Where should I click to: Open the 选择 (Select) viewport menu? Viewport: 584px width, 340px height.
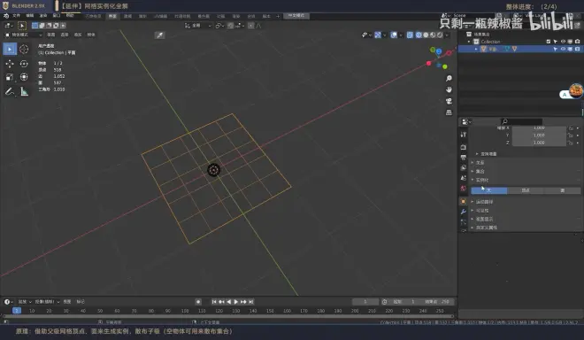(65, 35)
